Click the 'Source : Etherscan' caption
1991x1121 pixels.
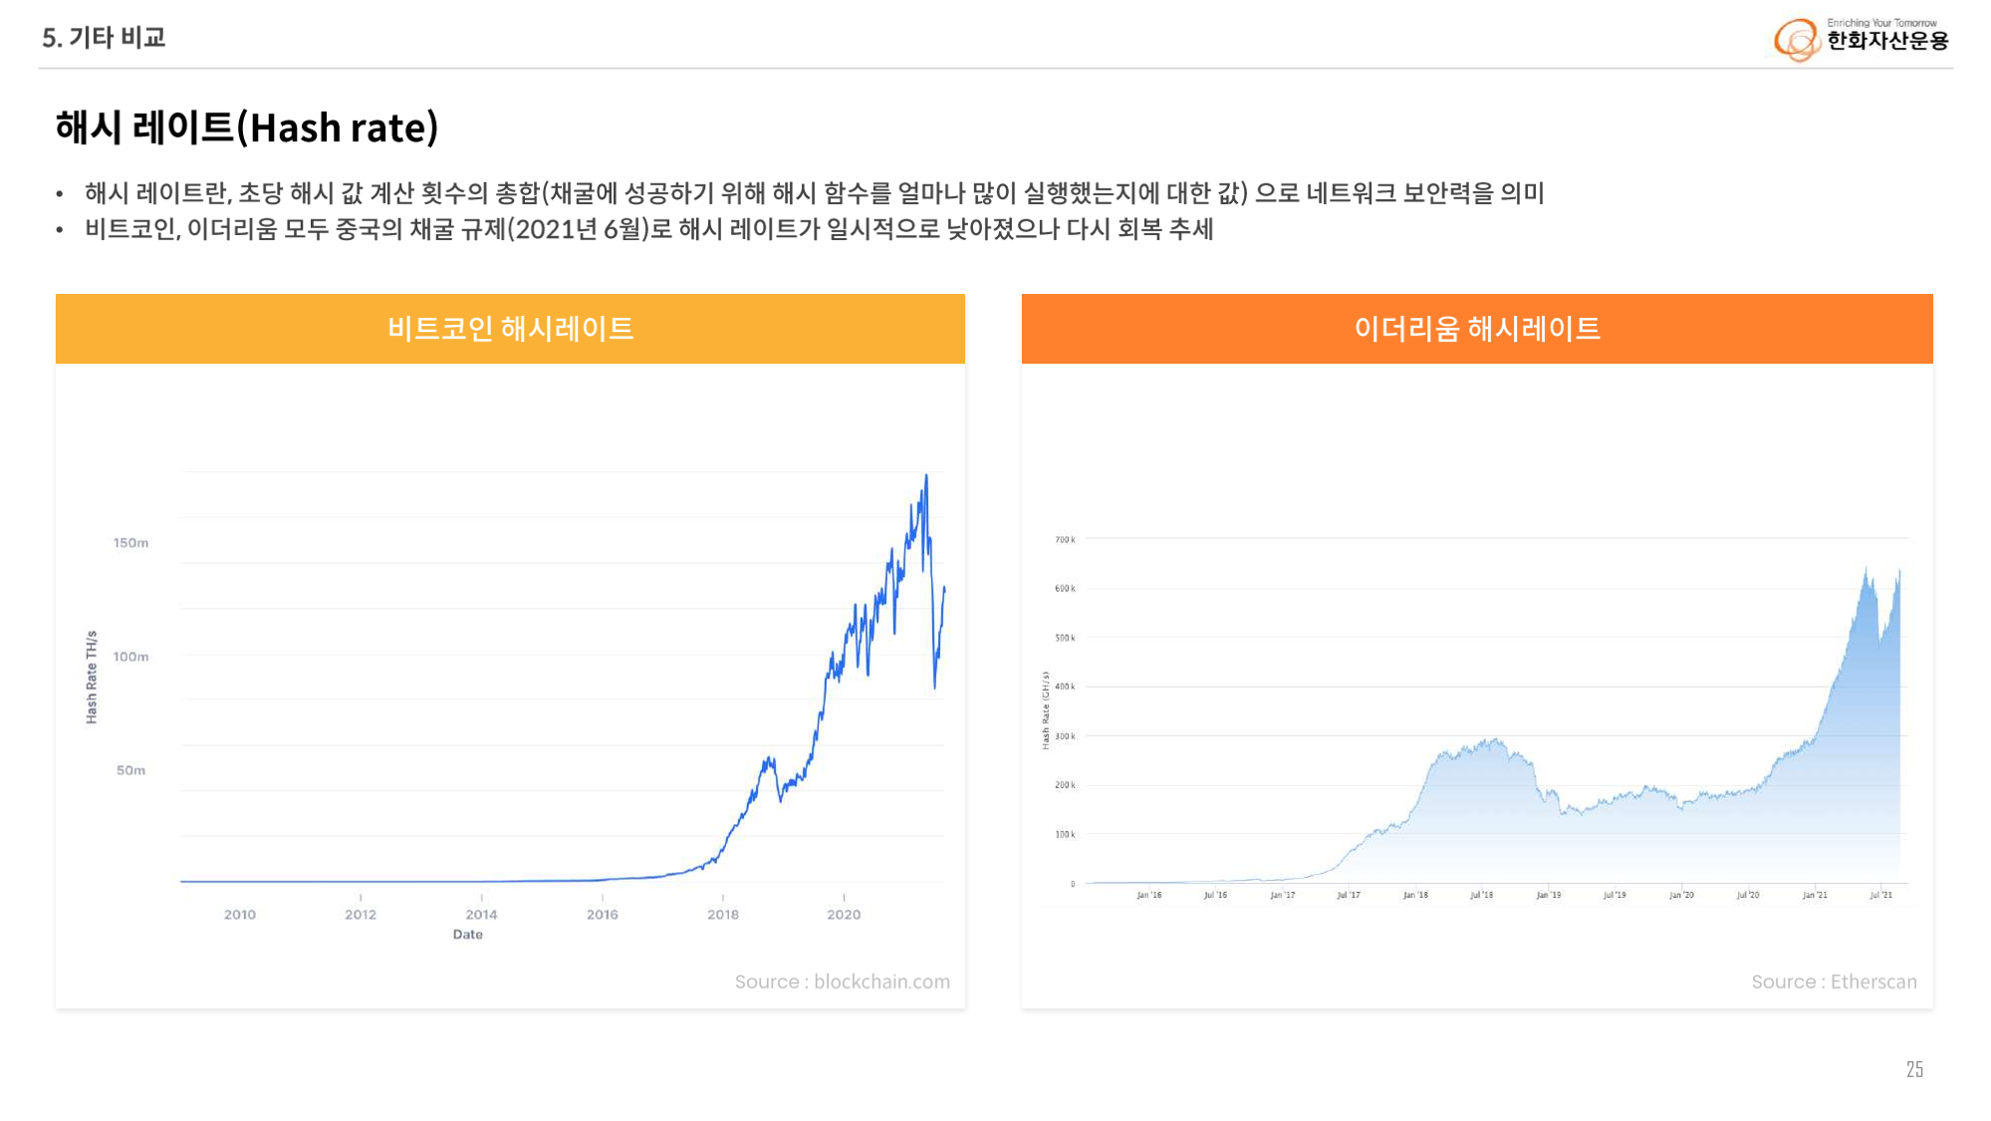pos(1833,981)
